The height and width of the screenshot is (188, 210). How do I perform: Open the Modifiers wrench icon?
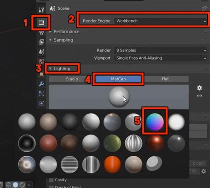42,84
